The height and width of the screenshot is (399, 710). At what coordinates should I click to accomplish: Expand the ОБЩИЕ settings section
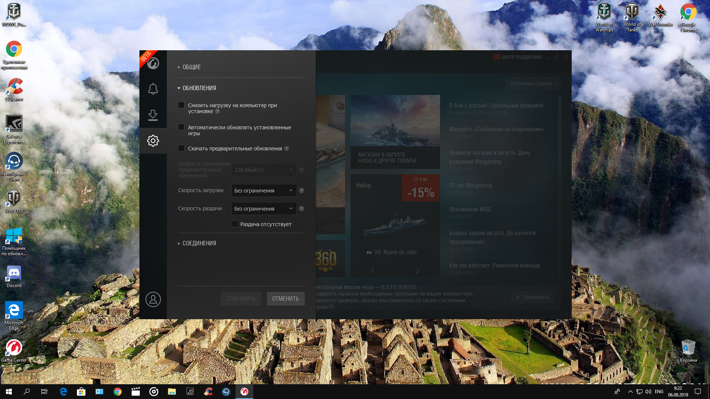pos(191,67)
